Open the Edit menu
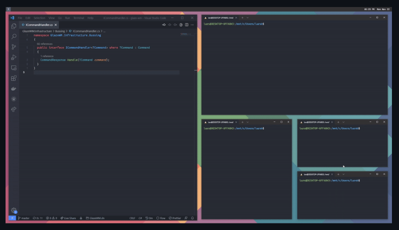The height and width of the screenshot is (230, 399). point(28,18)
